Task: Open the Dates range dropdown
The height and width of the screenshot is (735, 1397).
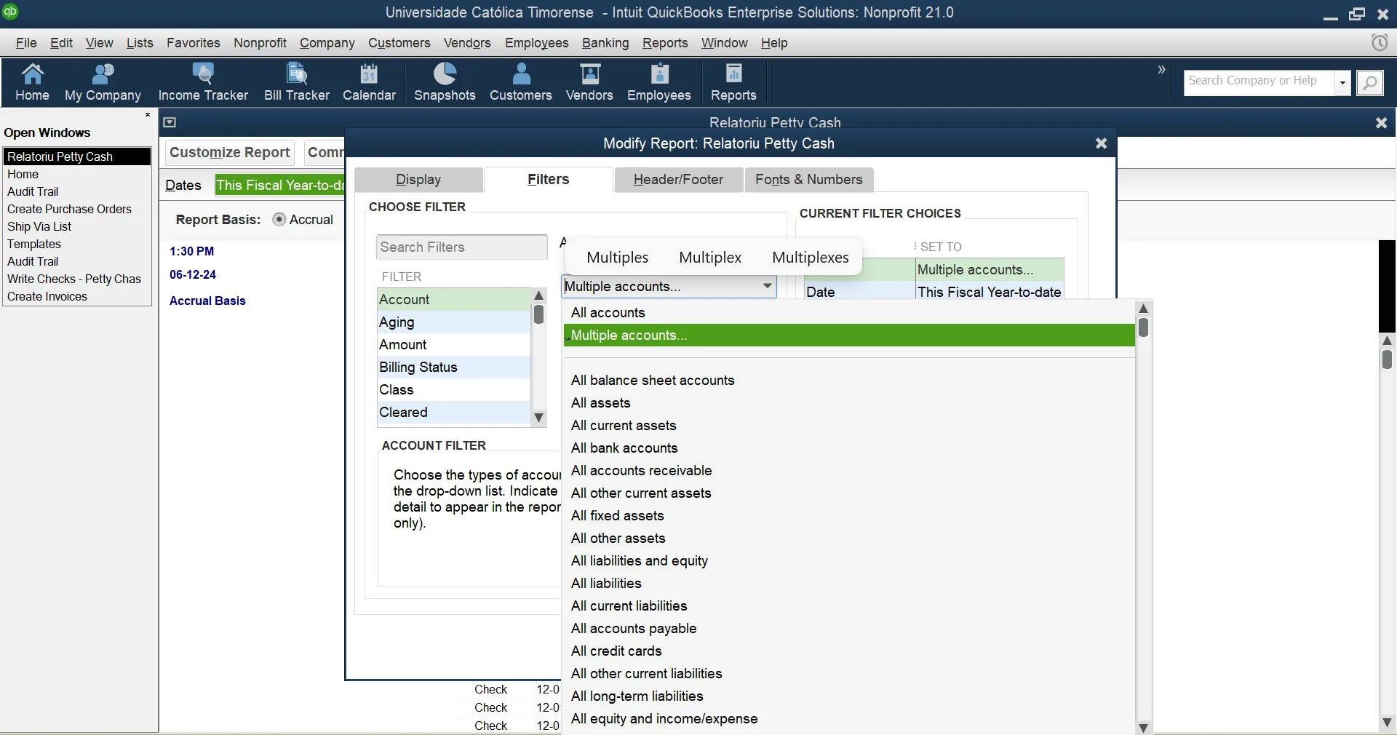Action: [279, 185]
